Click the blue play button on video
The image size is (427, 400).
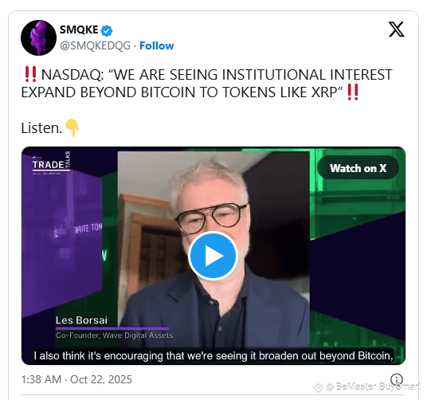(x=213, y=256)
